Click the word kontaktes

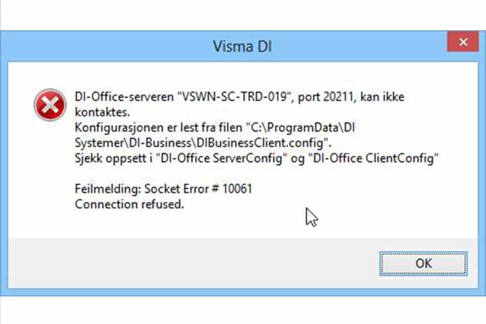102,112
